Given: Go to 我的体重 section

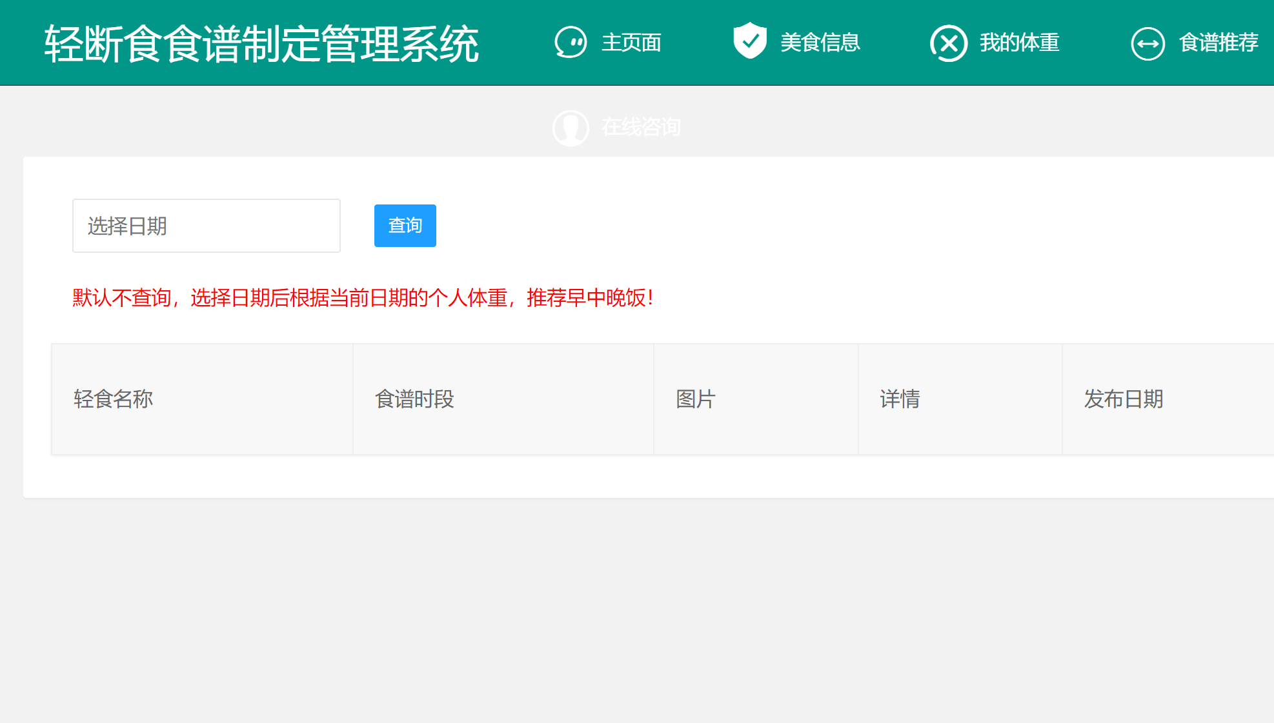Looking at the screenshot, I should pos(1018,43).
